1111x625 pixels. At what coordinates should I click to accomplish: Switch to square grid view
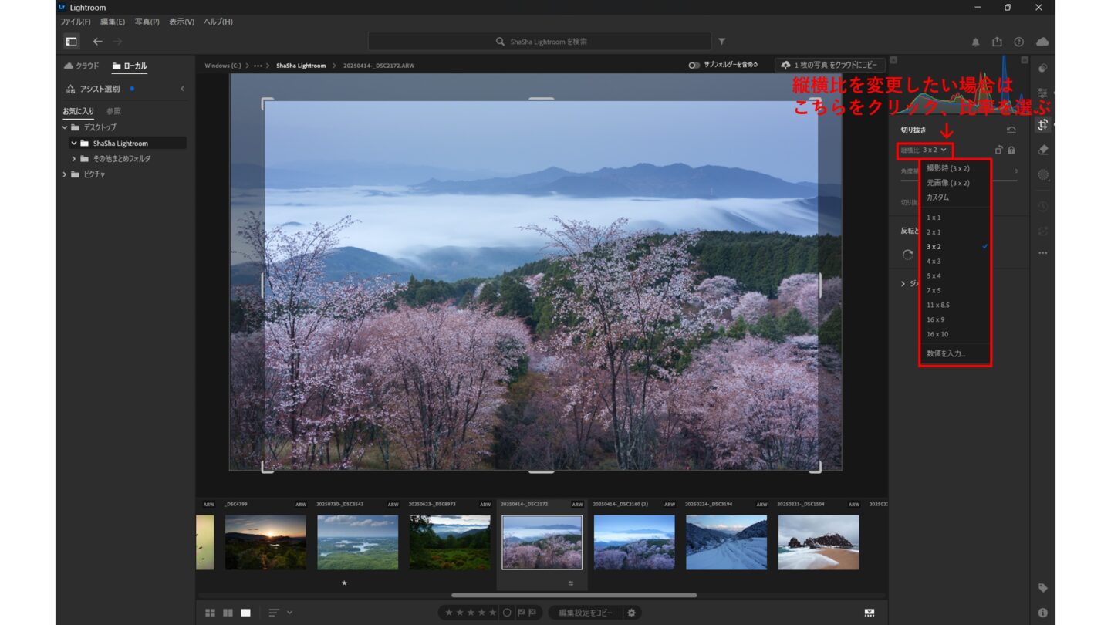click(210, 613)
